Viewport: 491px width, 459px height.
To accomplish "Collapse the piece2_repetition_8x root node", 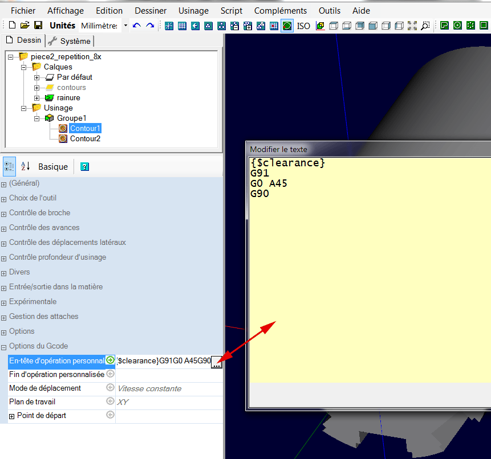I will pos(11,57).
